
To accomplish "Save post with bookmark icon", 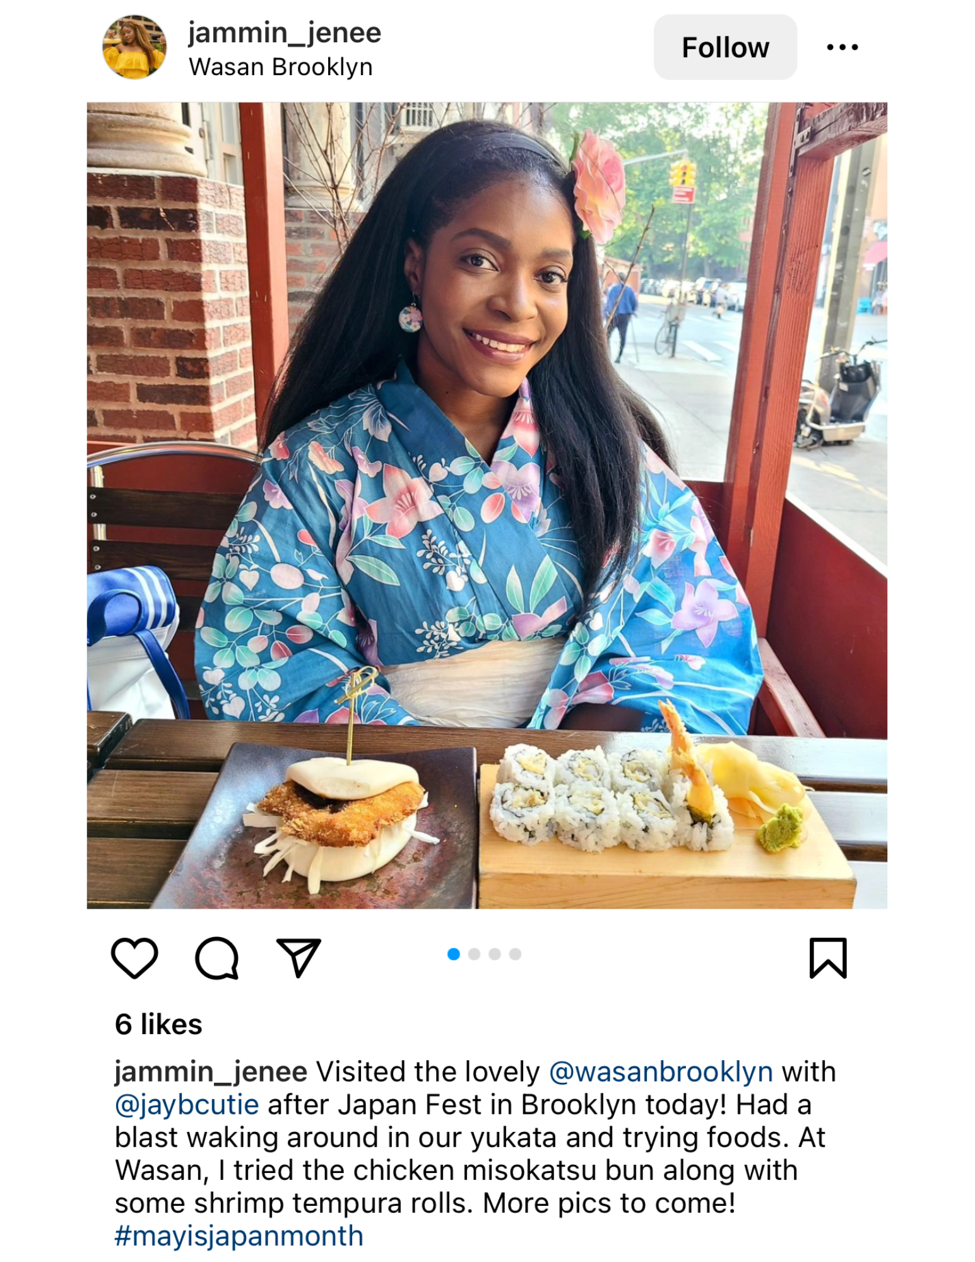I will [x=827, y=958].
